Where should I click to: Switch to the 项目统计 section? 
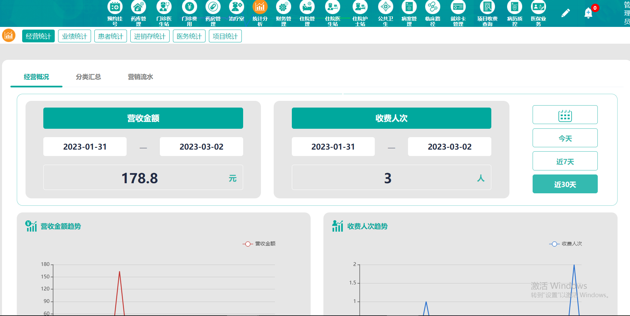225,36
